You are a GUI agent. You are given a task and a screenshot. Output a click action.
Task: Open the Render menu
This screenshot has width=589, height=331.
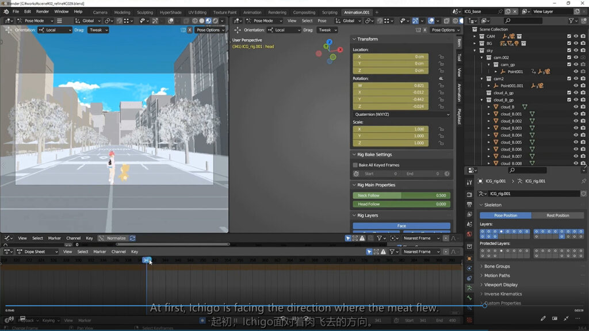(x=43, y=11)
